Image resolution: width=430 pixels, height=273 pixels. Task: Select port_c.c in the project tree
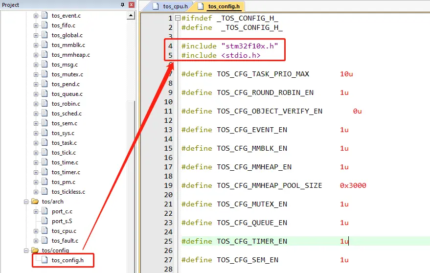pos(62,211)
